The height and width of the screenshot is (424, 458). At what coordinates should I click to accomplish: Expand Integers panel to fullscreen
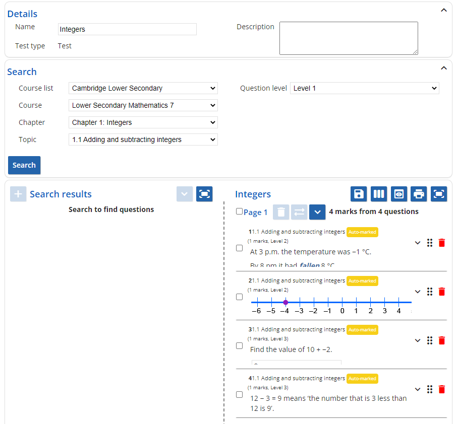click(439, 194)
